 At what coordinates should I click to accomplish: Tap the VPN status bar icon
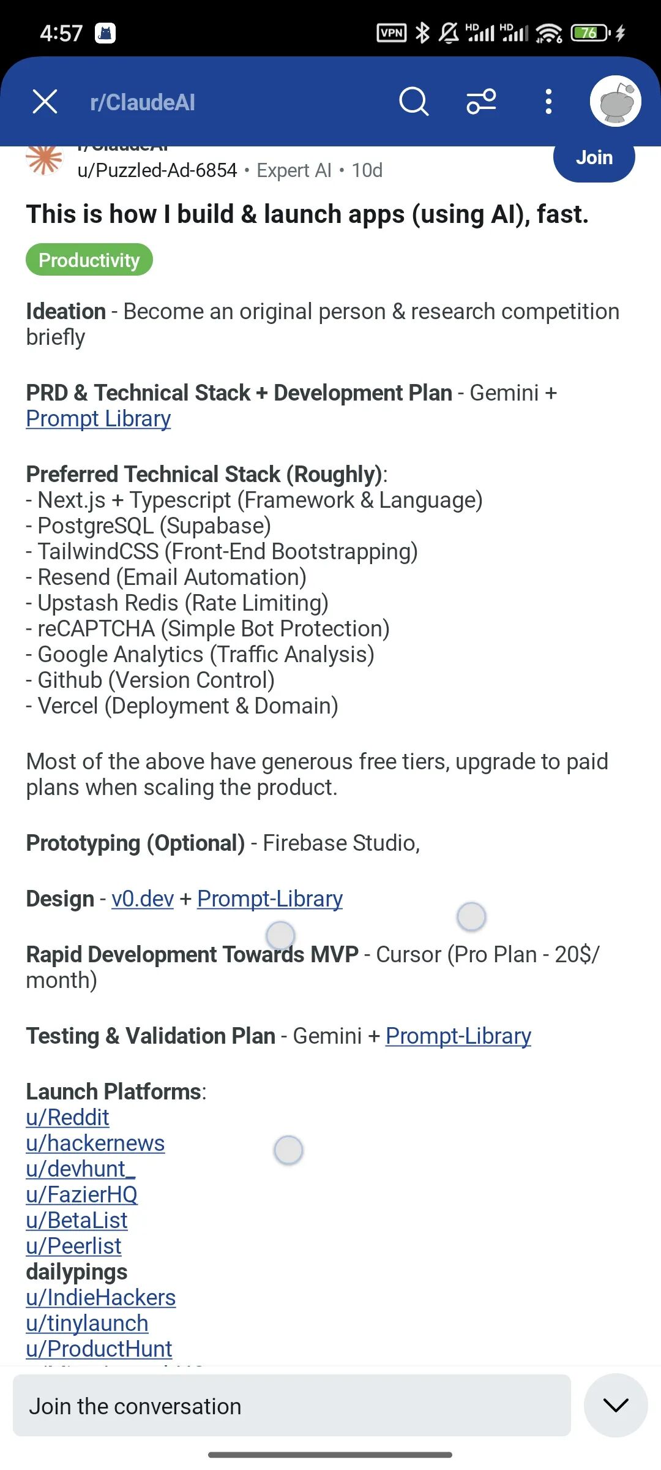pos(392,32)
